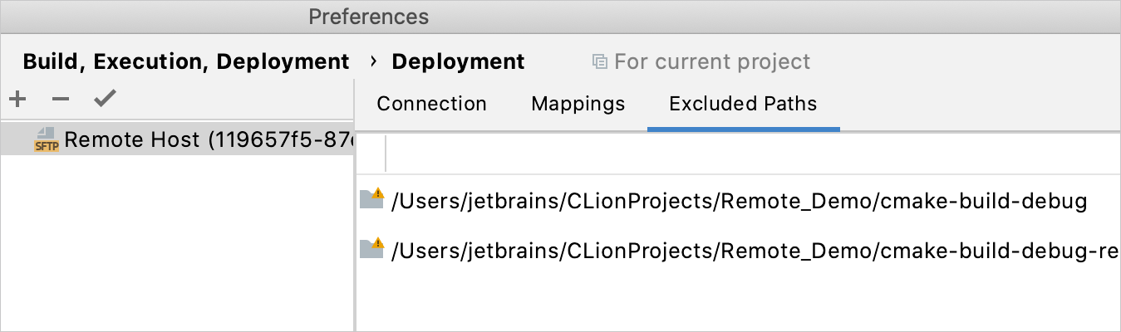The image size is (1121, 332).
Task: Click the blank area below the Remote Host entry
Action: coord(176,241)
